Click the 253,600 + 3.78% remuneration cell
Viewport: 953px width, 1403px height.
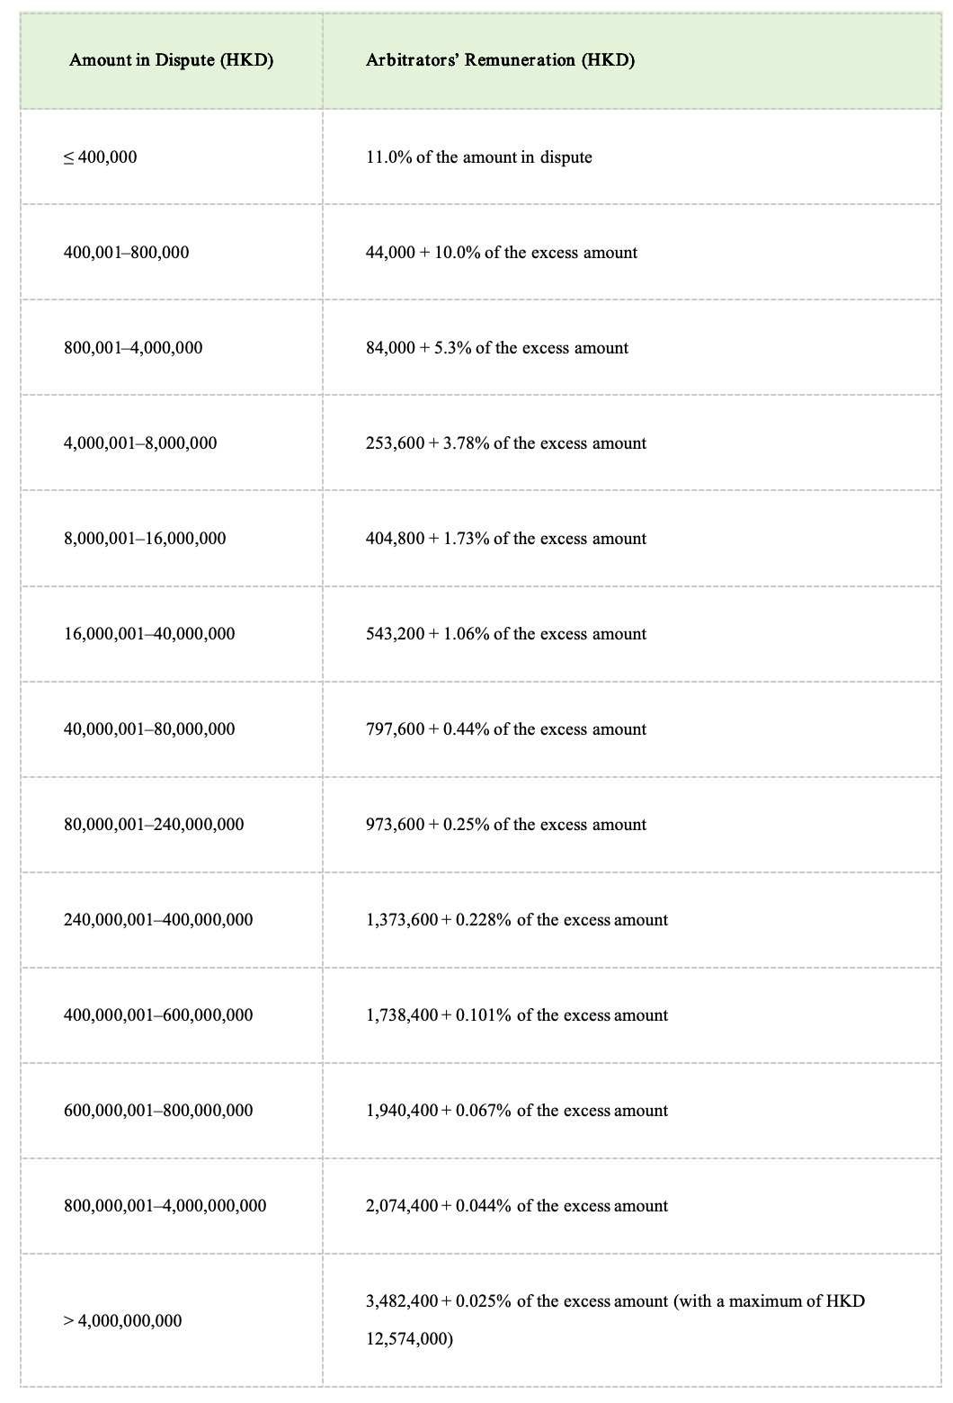(x=505, y=443)
